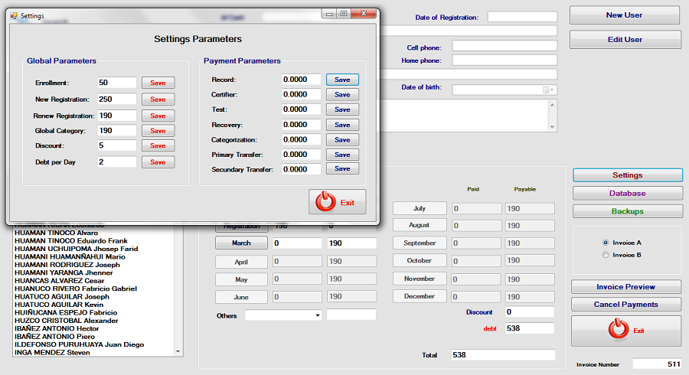Image resolution: width=689 pixels, height=375 pixels.
Task: Click the Cancel Payments button
Action: (625, 305)
